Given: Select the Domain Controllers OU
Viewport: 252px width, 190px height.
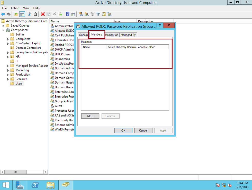Looking at the screenshot, I should click(28, 48).
